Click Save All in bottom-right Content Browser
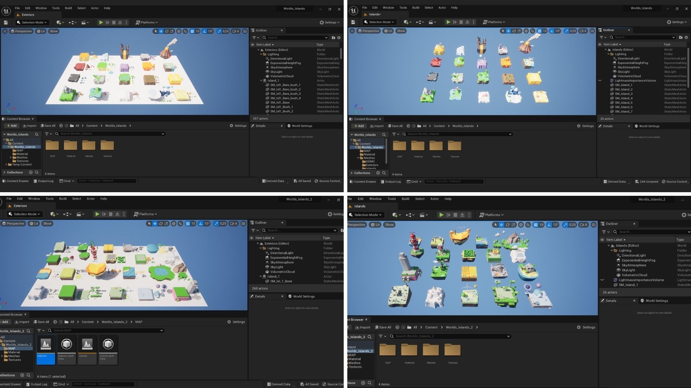This screenshot has height=388, width=691. (383, 328)
